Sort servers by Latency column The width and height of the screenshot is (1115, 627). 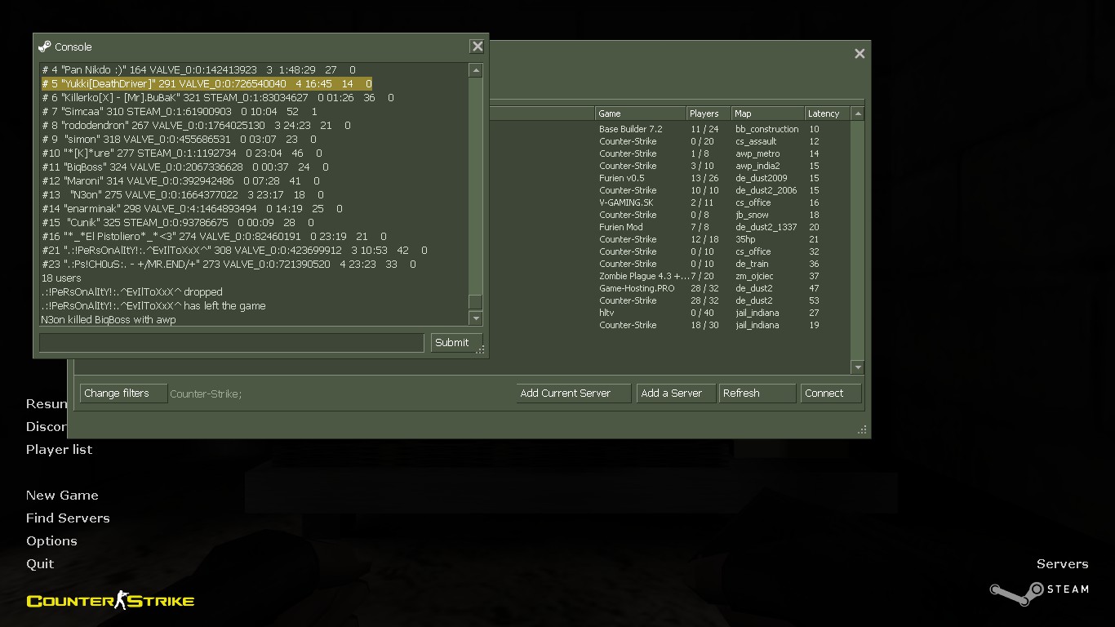pyautogui.click(x=828, y=113)
